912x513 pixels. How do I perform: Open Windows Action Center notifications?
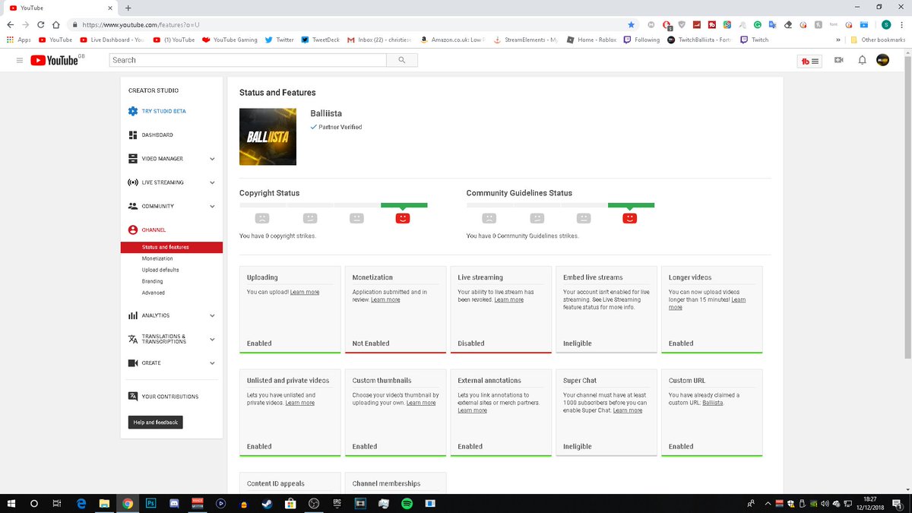click(899, 503)
